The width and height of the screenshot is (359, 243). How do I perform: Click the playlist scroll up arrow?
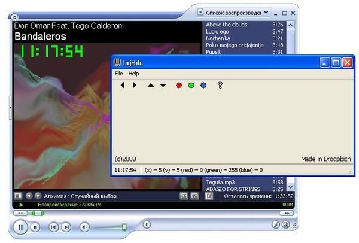pyautogui.click(x=291, y=25)
